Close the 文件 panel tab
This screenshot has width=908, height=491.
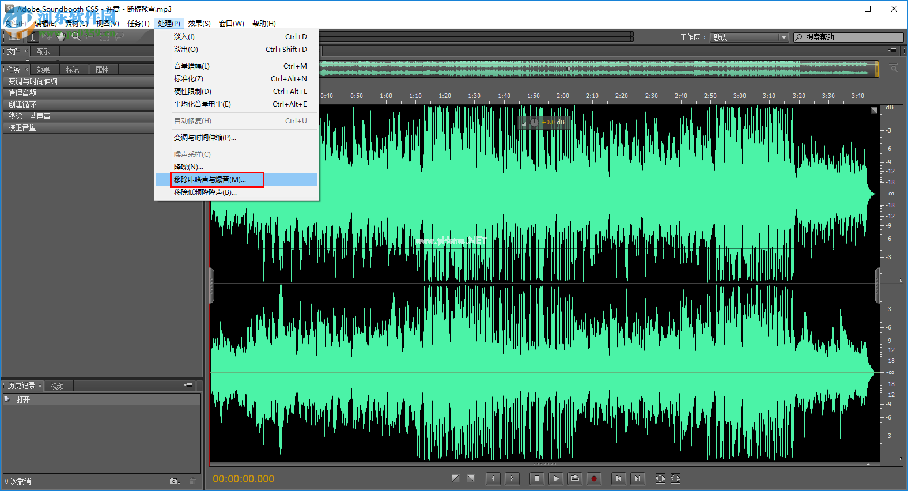[x=26, y=51]
